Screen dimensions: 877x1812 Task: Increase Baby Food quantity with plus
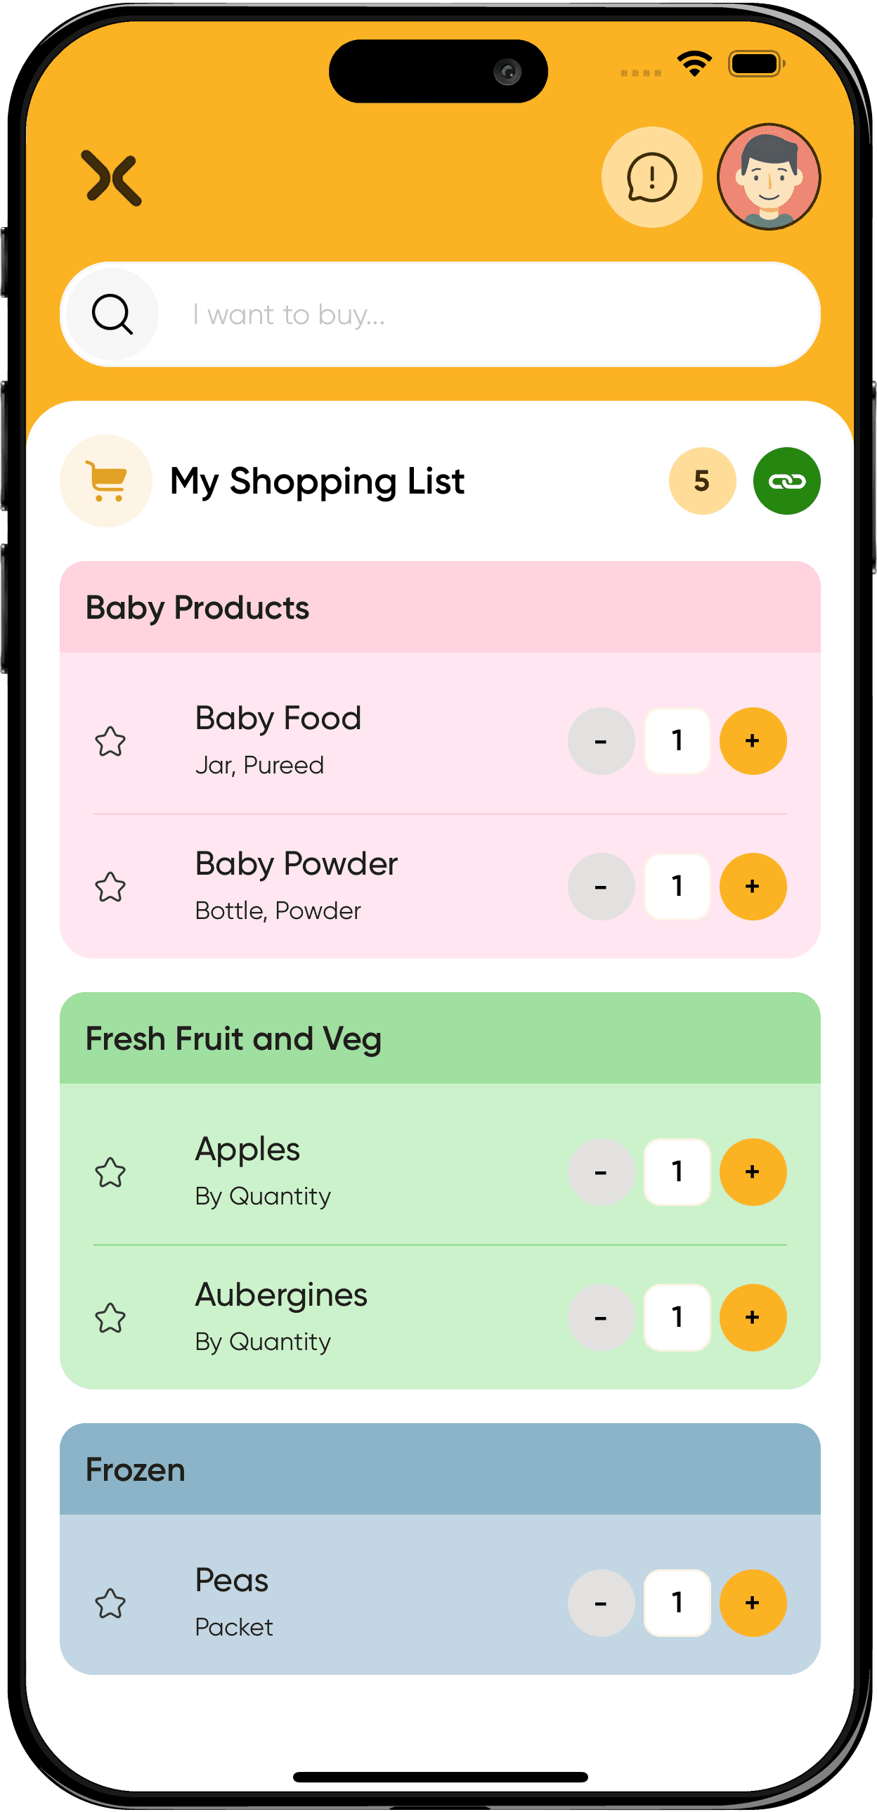[x=753, y=740]
